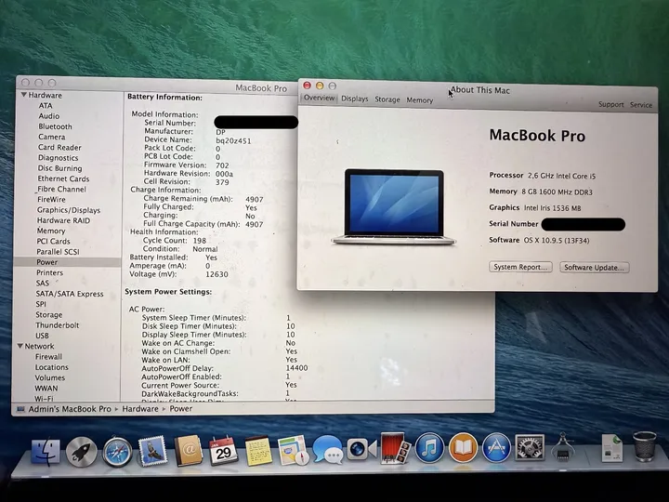Click the System Report button
This screenshot has width=669, height=502.
click(x=520, y=267)
